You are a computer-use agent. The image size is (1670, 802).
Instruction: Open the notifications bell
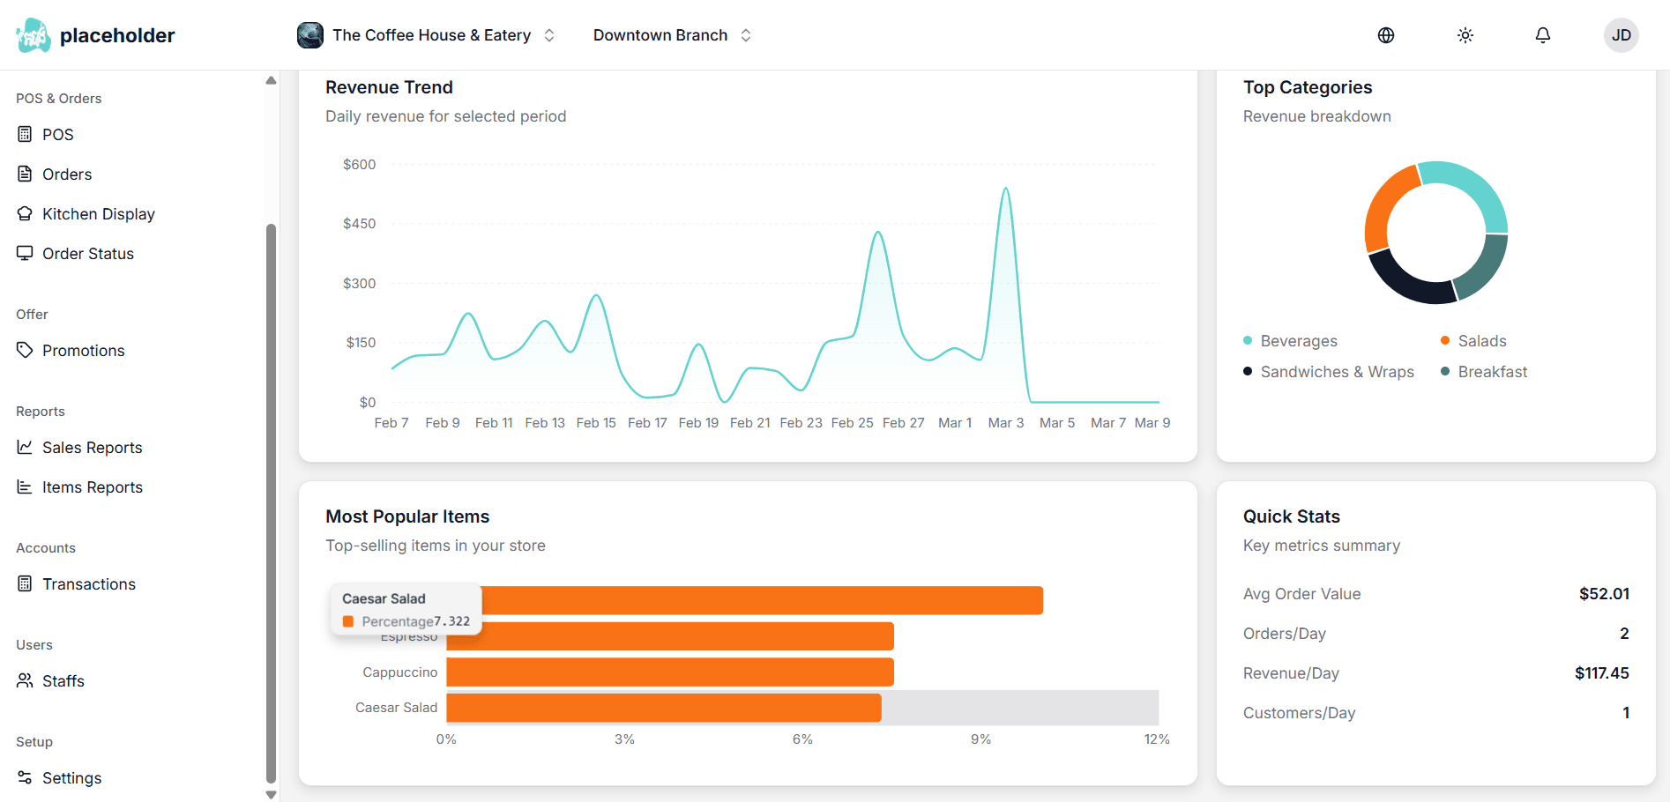[1542, 35]
